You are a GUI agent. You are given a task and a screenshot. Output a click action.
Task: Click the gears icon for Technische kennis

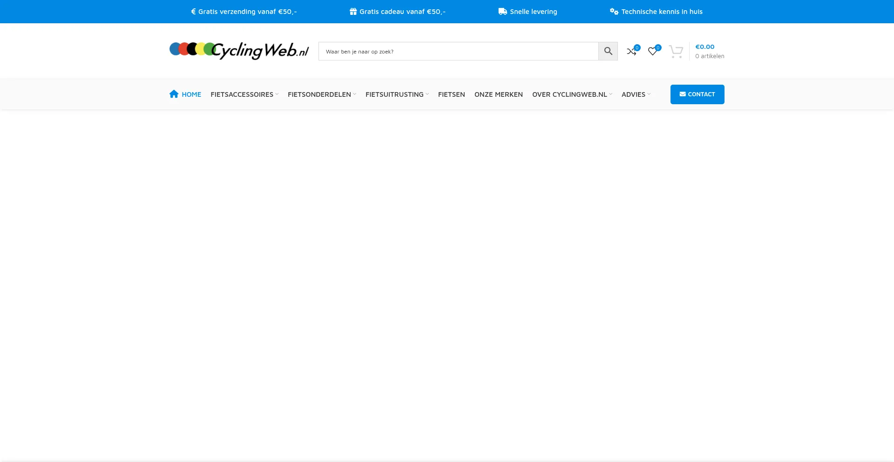613,11
